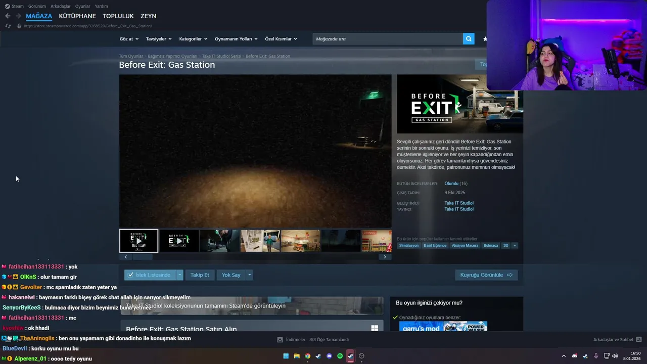The image size is (647, 364).
Task: Select the Simülasyon tag
Action: pos(408,246)
